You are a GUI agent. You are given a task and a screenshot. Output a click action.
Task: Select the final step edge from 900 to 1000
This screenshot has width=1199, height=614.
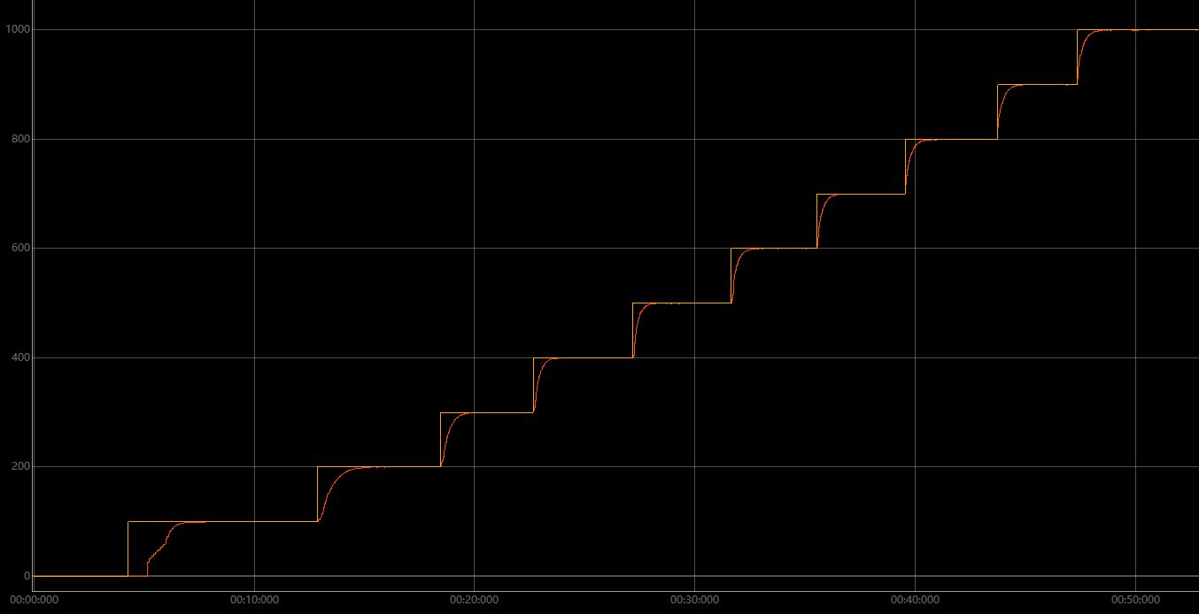[x=1078, y=57]
